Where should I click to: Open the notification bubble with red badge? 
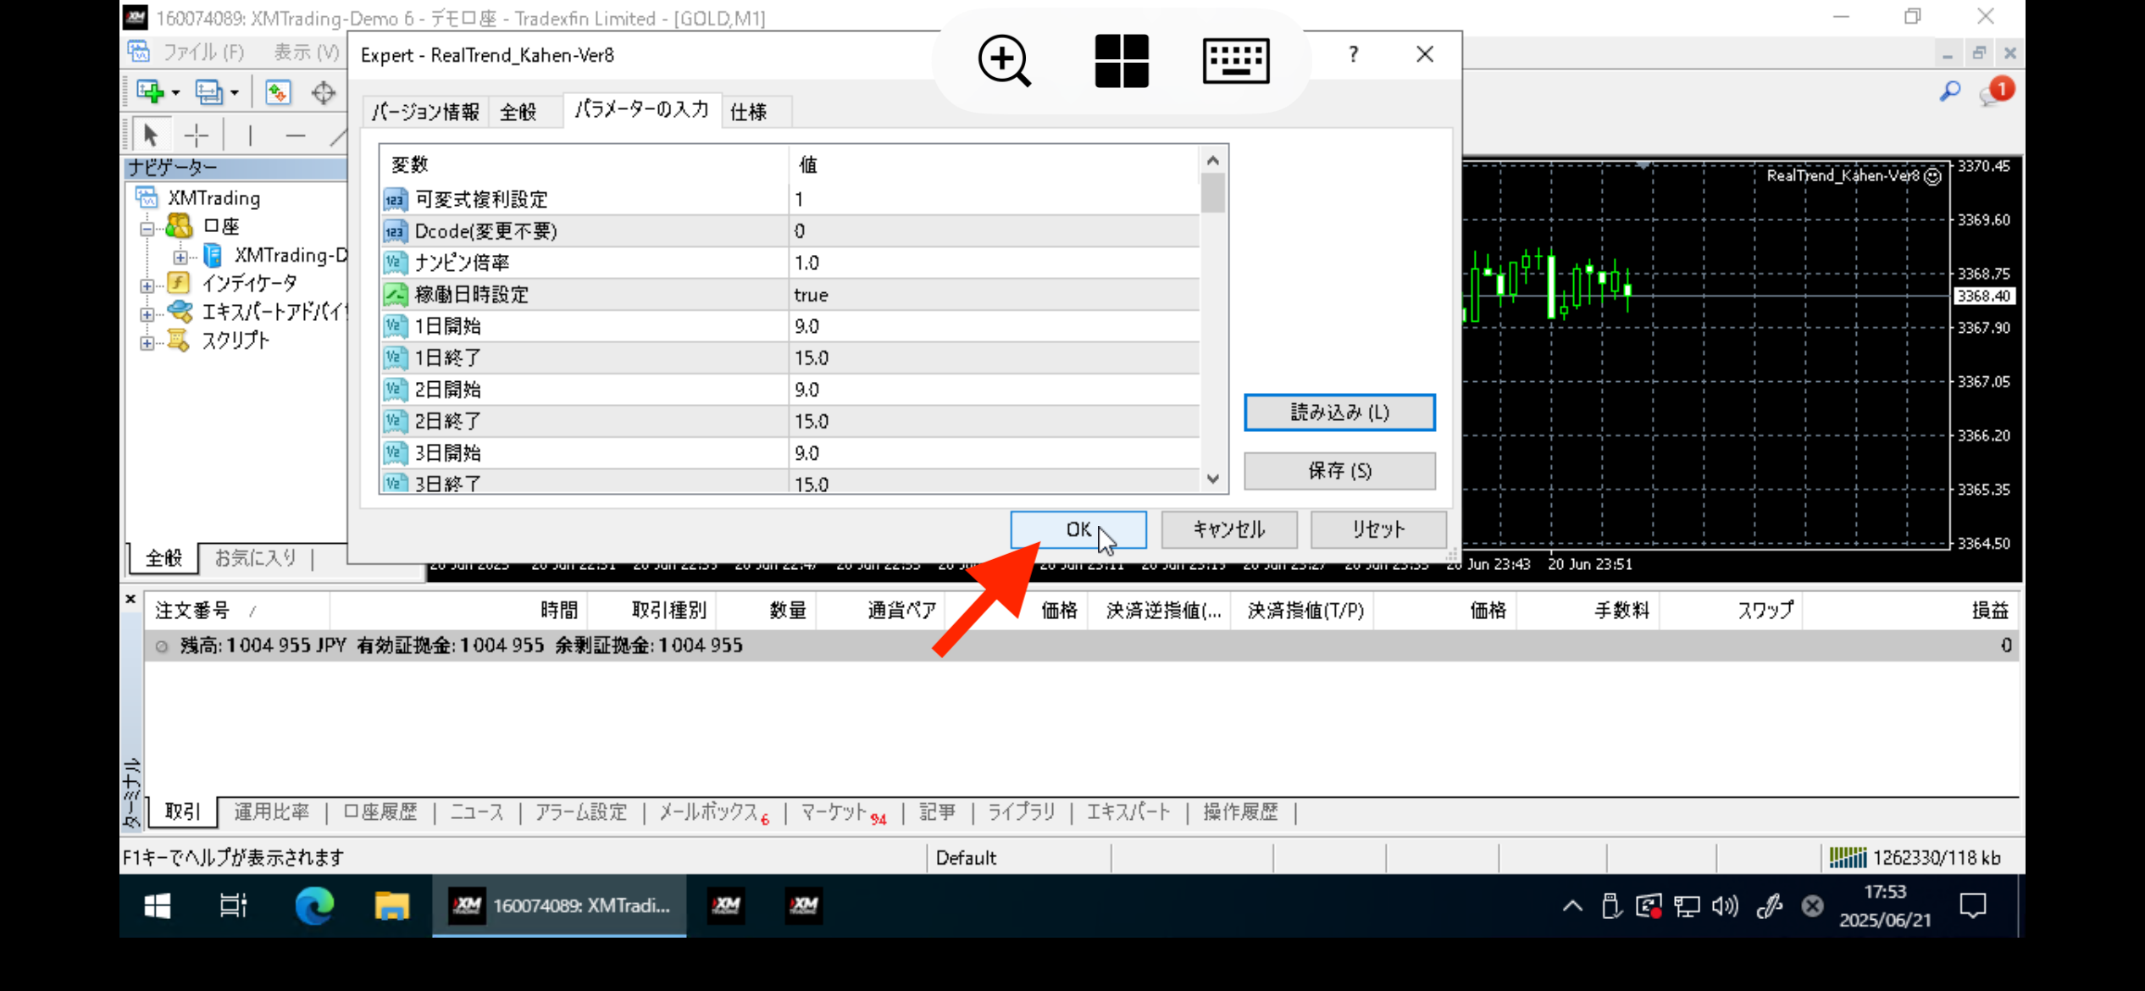[1996, 91]
